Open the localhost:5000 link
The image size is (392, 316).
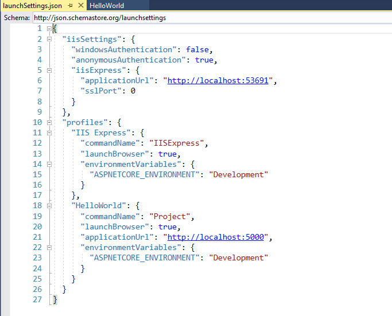[215, 237]
